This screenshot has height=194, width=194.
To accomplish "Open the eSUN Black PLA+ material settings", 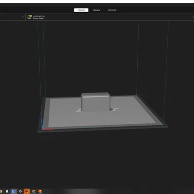I will click(x=39, y=16).
